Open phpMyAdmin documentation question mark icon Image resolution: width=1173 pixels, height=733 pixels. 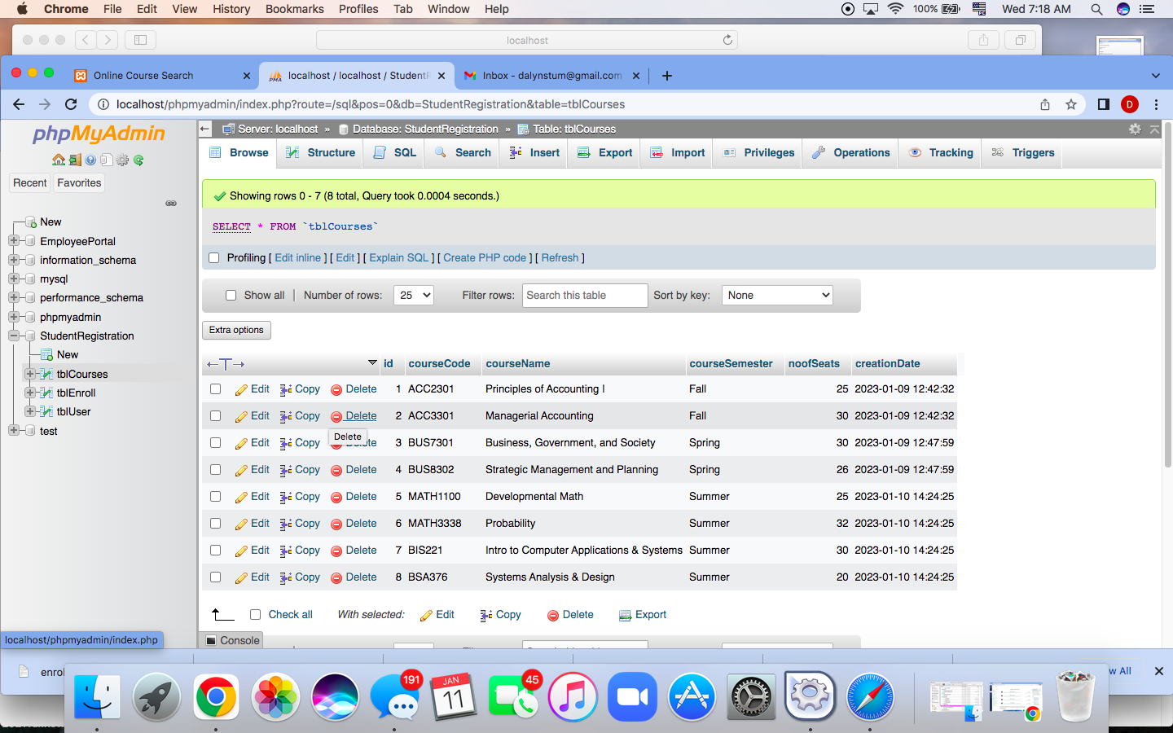[x=90, y=160]
